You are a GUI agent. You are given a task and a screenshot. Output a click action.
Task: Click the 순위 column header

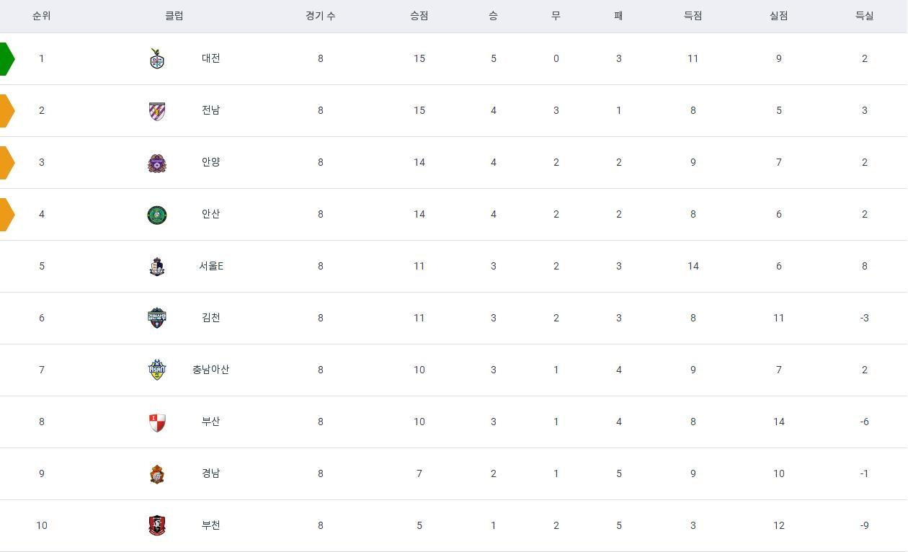42,16
